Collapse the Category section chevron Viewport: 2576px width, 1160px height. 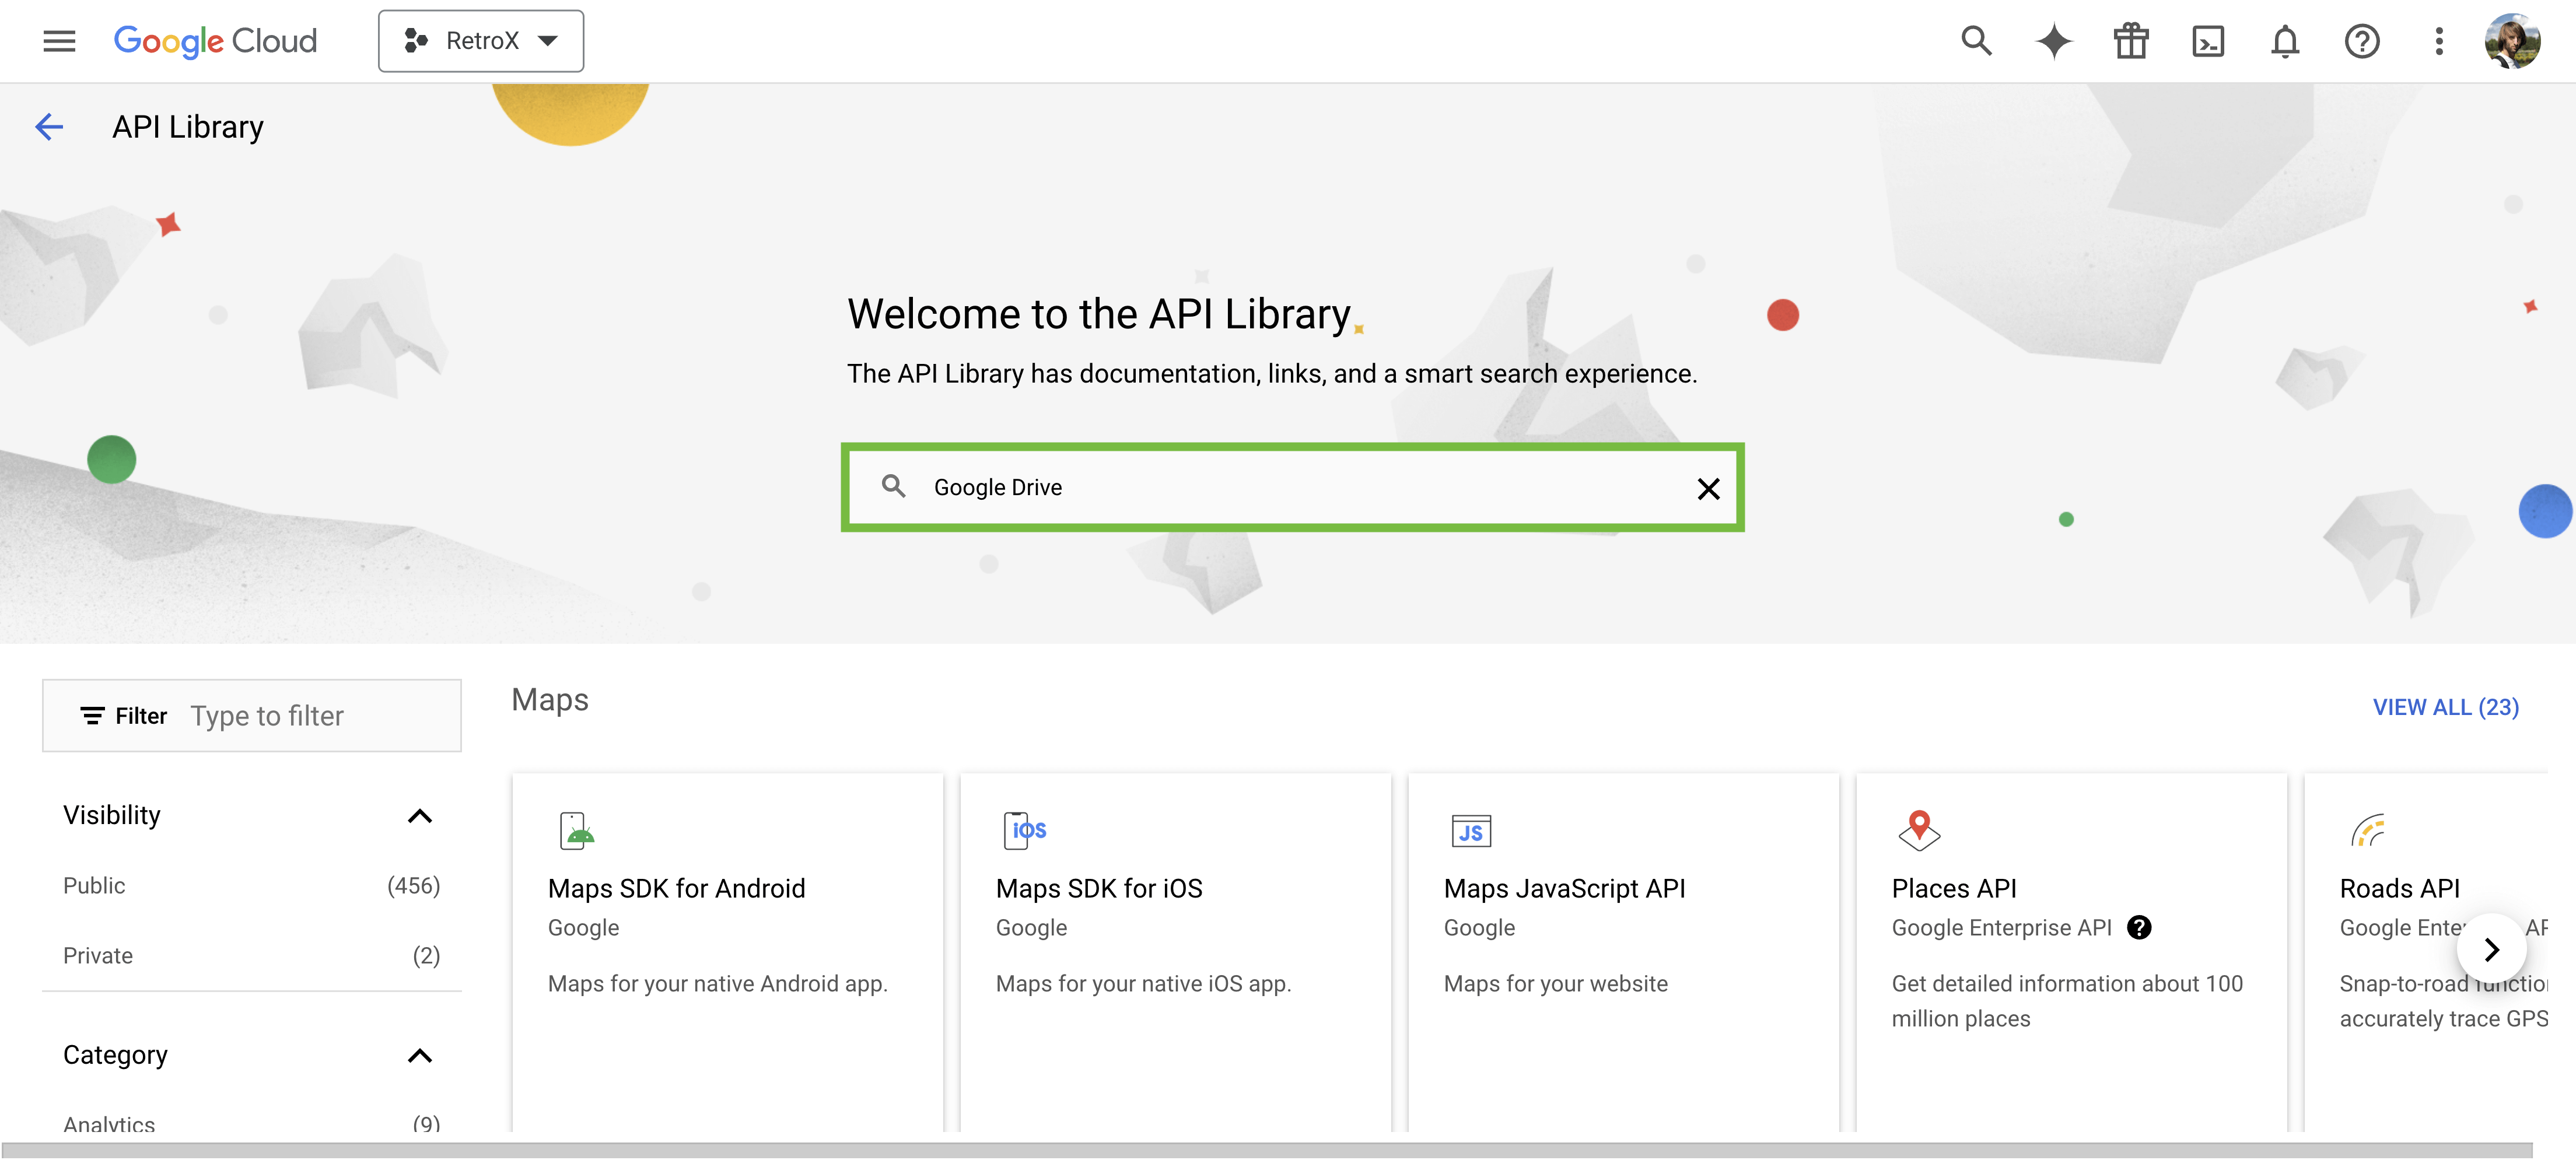(x=420, y=1056)
